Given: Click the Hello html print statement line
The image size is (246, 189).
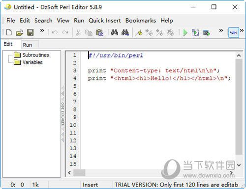Looking at the screenshot, I should tap(159, 78).
